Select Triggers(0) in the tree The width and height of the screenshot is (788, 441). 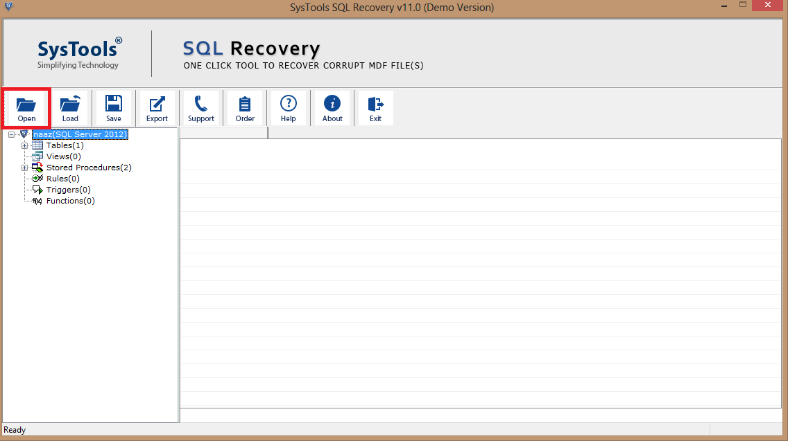(69, 190)
